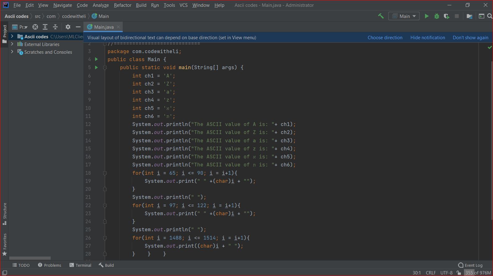
Task: Expand Scratches and Consoles node
Action: click(12, 52)
